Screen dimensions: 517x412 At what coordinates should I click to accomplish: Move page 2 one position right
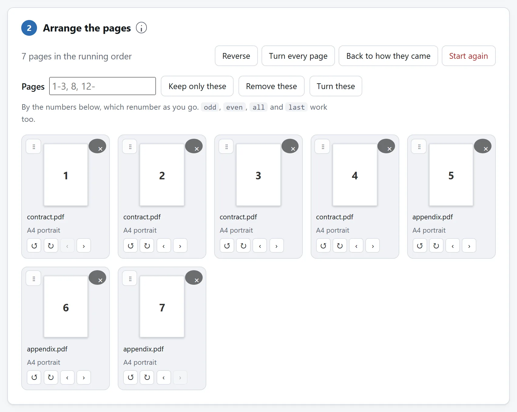[x=180, y=246]
